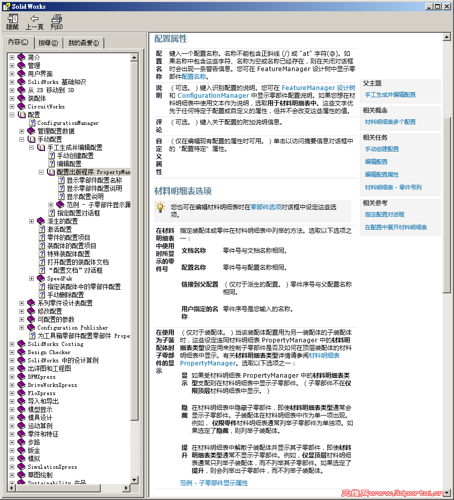Expand the 派生的配置 node
Viewport: 454px width, 500px height.
(x=31, y=221)
